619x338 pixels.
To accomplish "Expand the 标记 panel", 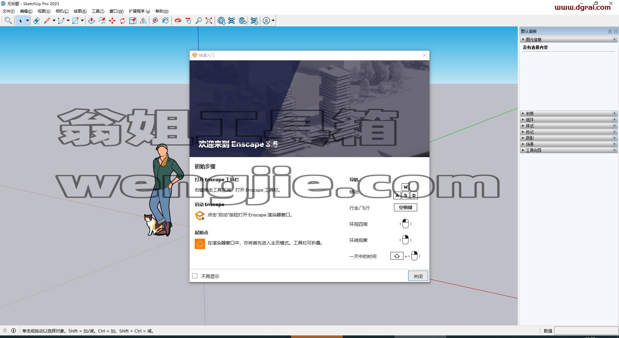I will pyautogui.click(x=523, y=132).
